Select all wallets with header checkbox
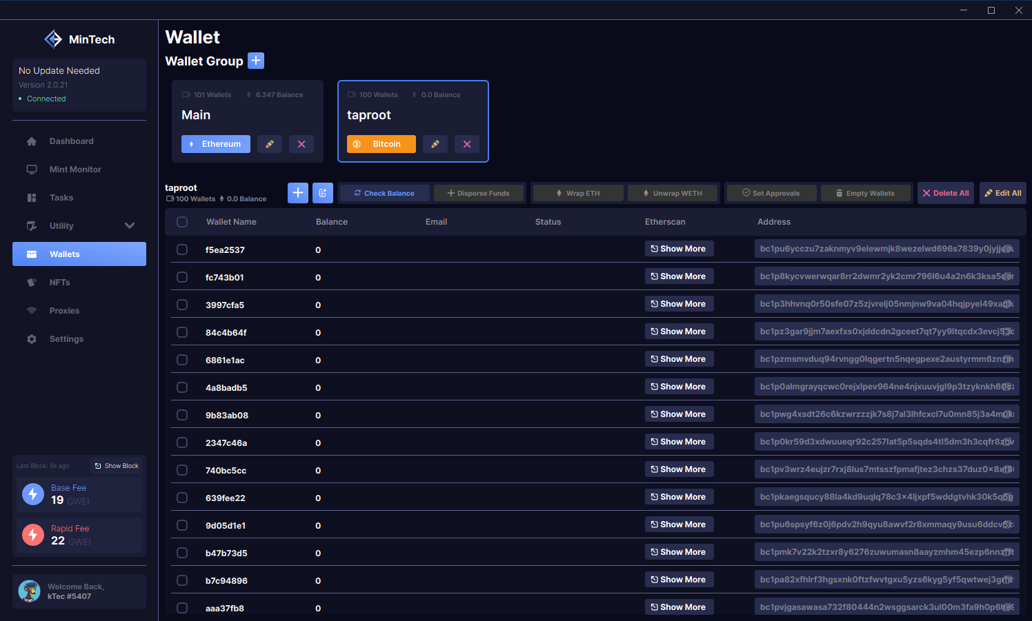This screenshot has height=621, width=1032. tap(182, 222)
